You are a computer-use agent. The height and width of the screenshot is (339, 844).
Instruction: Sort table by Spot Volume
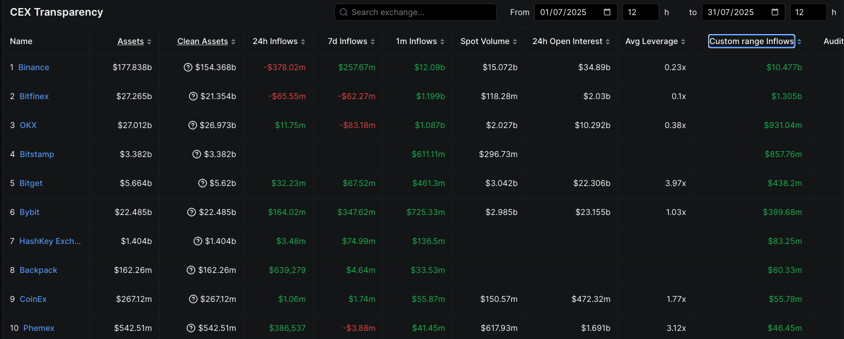coord(489,42)
